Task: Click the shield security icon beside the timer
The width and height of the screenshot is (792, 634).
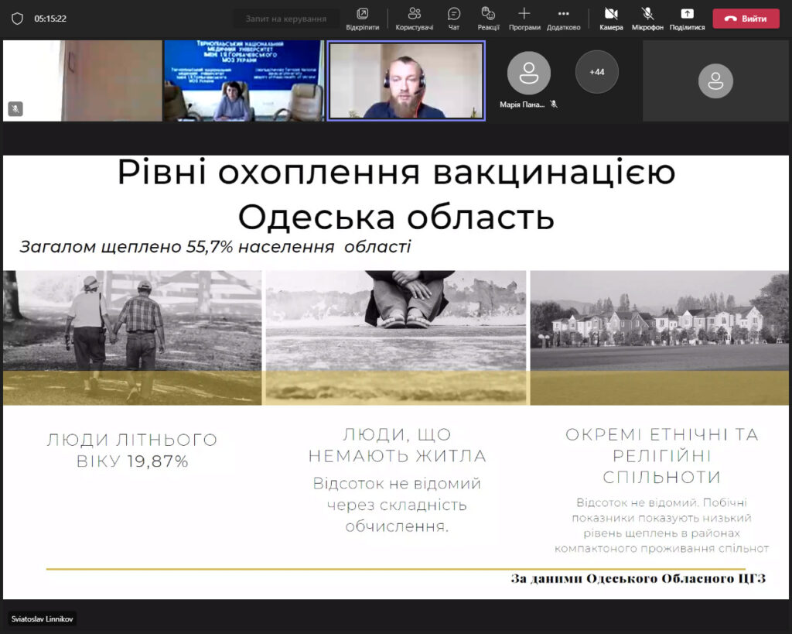Action: [x=17, y=19]
